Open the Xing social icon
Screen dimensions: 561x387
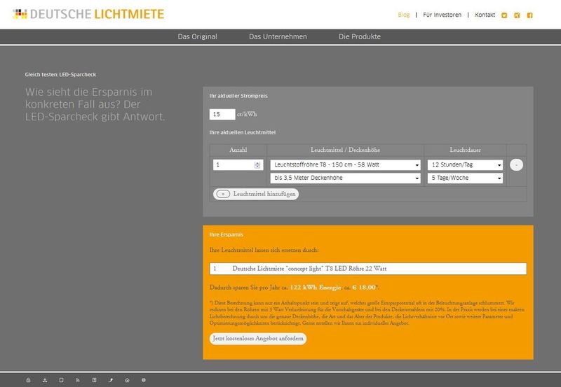(x=517, y=15)
